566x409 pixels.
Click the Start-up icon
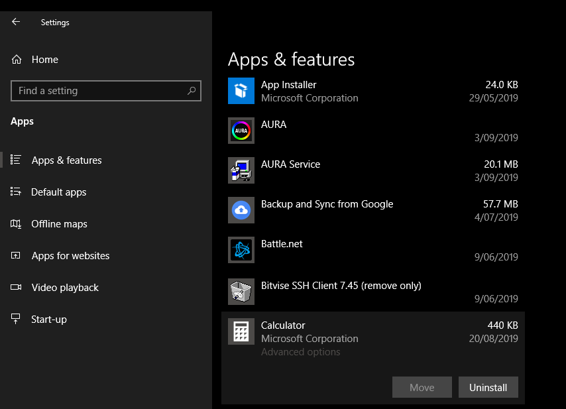(16, 319)
